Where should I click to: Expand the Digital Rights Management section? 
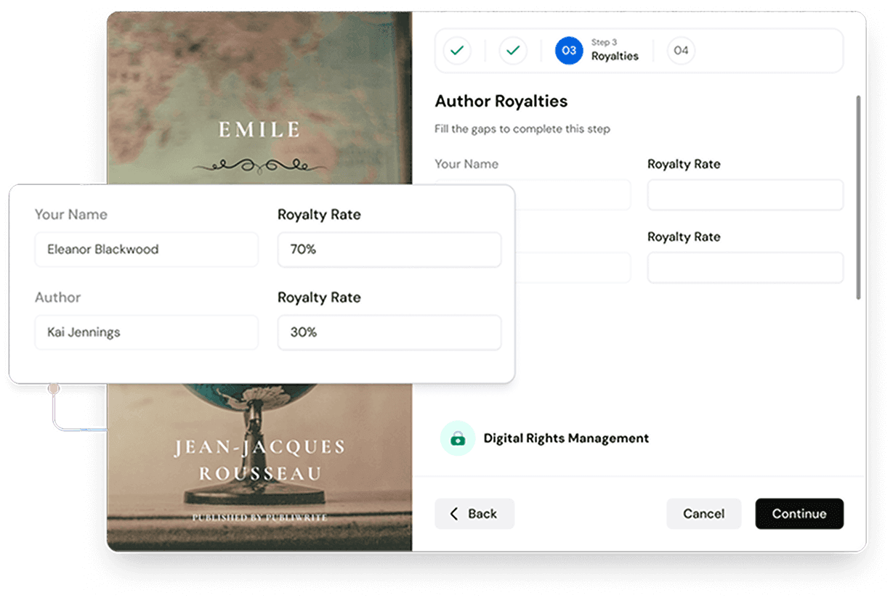(566, 438)
